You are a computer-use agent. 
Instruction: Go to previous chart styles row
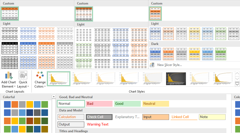coord(237,74)
